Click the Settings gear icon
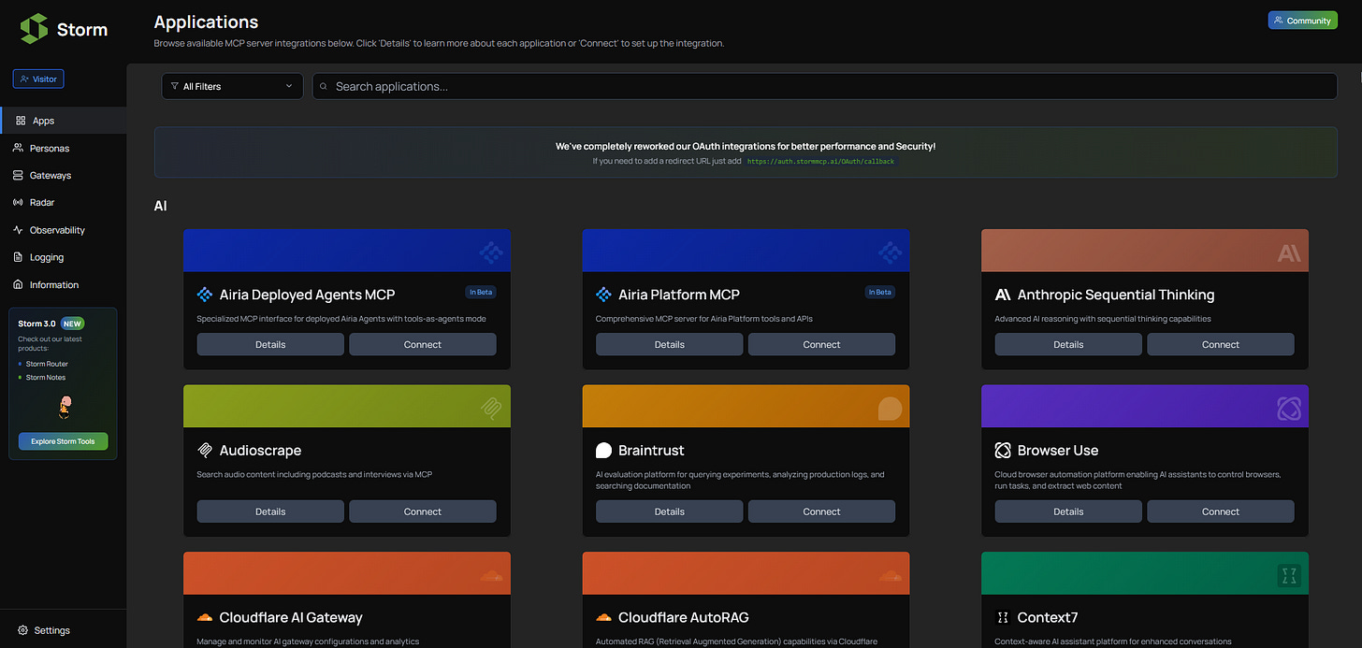 coord(23,630)
